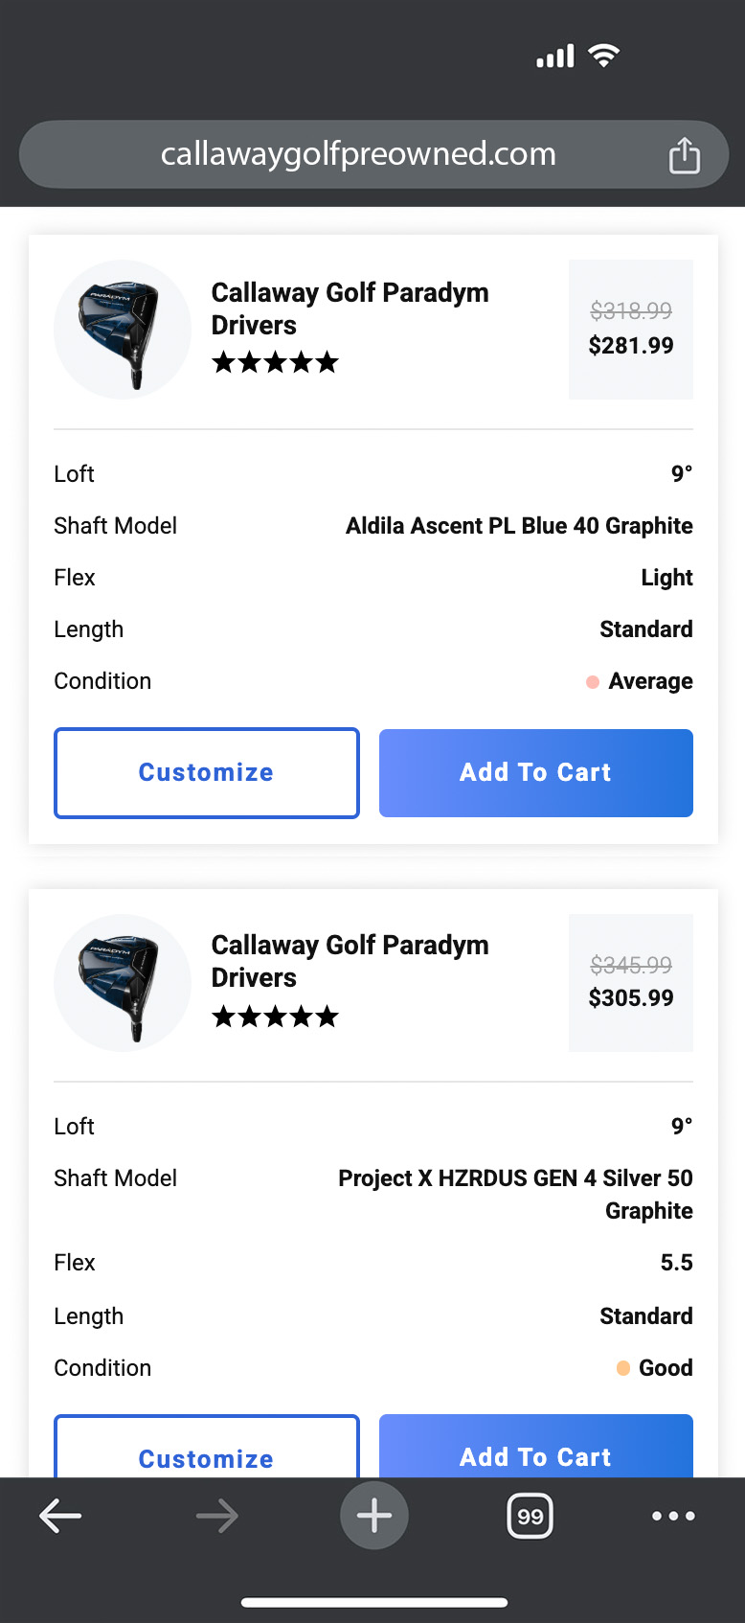Screen dimensions: 745x1623
Task: Tap the $305.99 price box
Action: [630, 982]
